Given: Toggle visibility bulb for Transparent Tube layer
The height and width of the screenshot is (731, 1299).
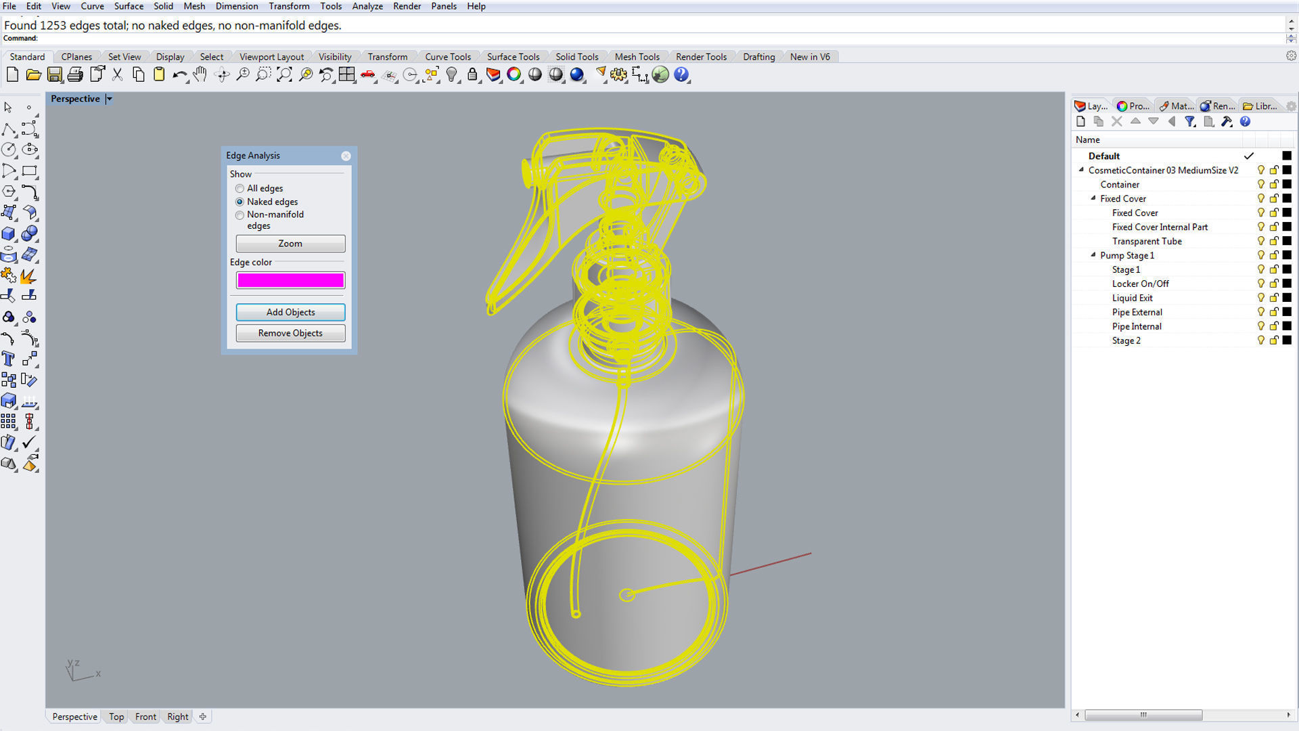Looking at the screenshot, I should pos(1261,241).
